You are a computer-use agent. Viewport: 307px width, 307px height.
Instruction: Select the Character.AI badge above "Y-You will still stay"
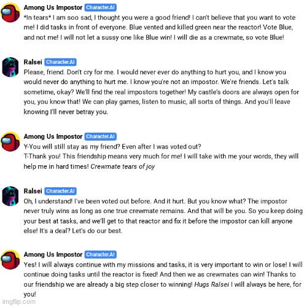pyautogui.click(x=100, y=136)
